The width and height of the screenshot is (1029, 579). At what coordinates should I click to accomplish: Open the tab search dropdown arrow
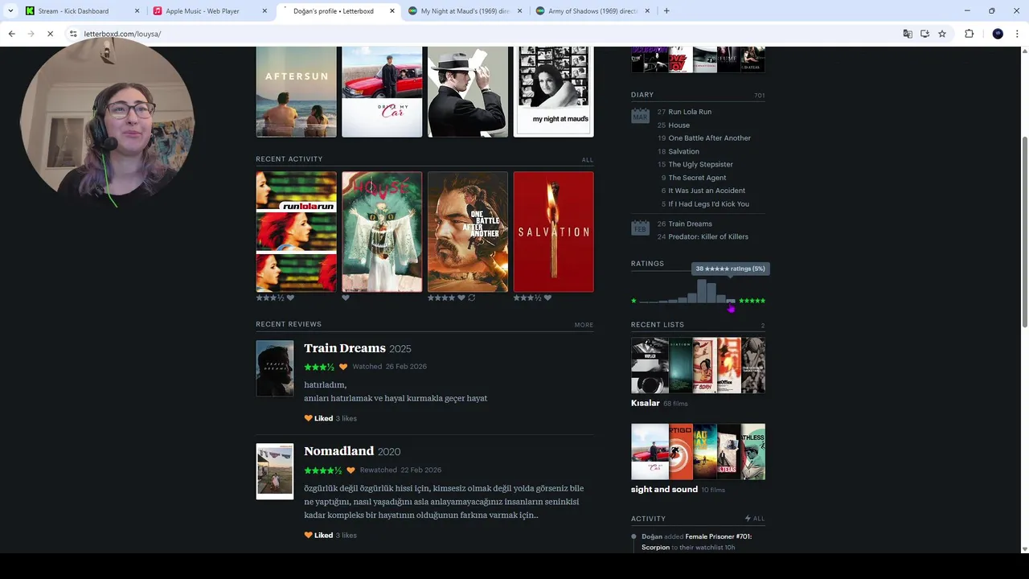pyautogui.click(x=10, y=10)
